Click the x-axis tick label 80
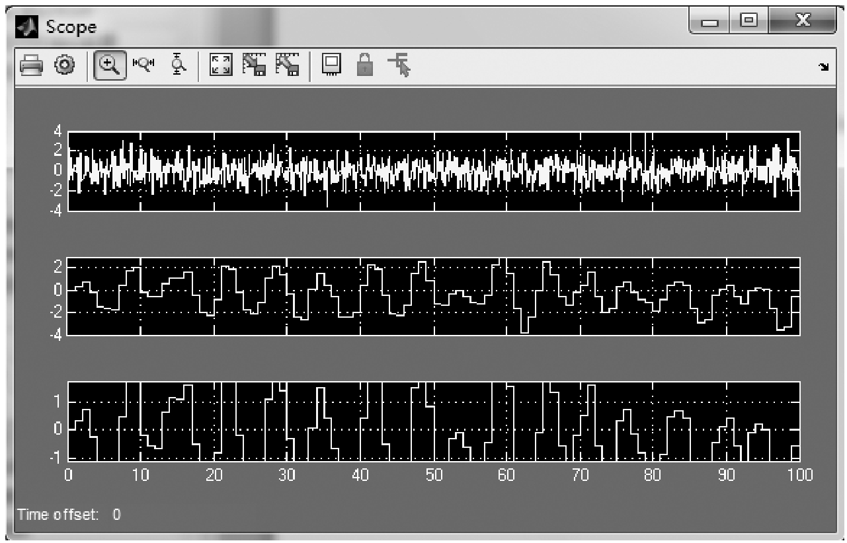 653,476
